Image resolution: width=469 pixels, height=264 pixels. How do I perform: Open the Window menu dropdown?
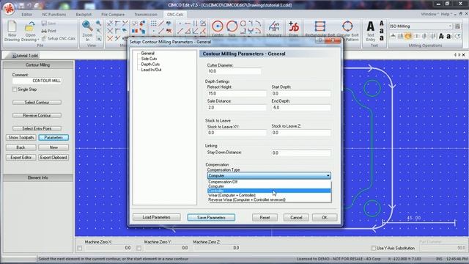tap(430, 14)
